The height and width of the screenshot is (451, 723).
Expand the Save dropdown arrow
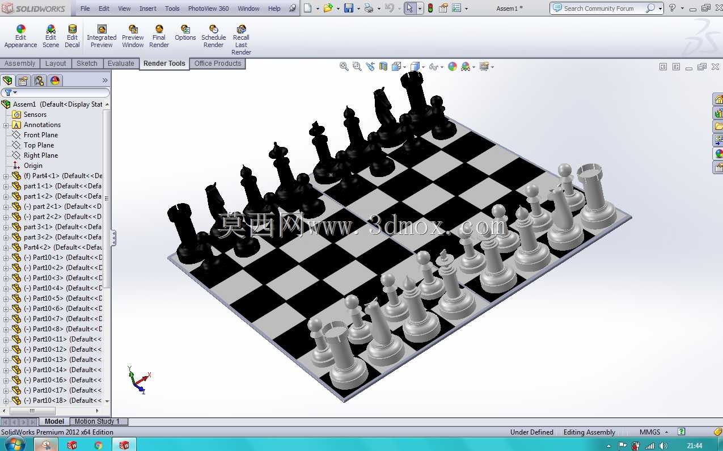(358, 9)
